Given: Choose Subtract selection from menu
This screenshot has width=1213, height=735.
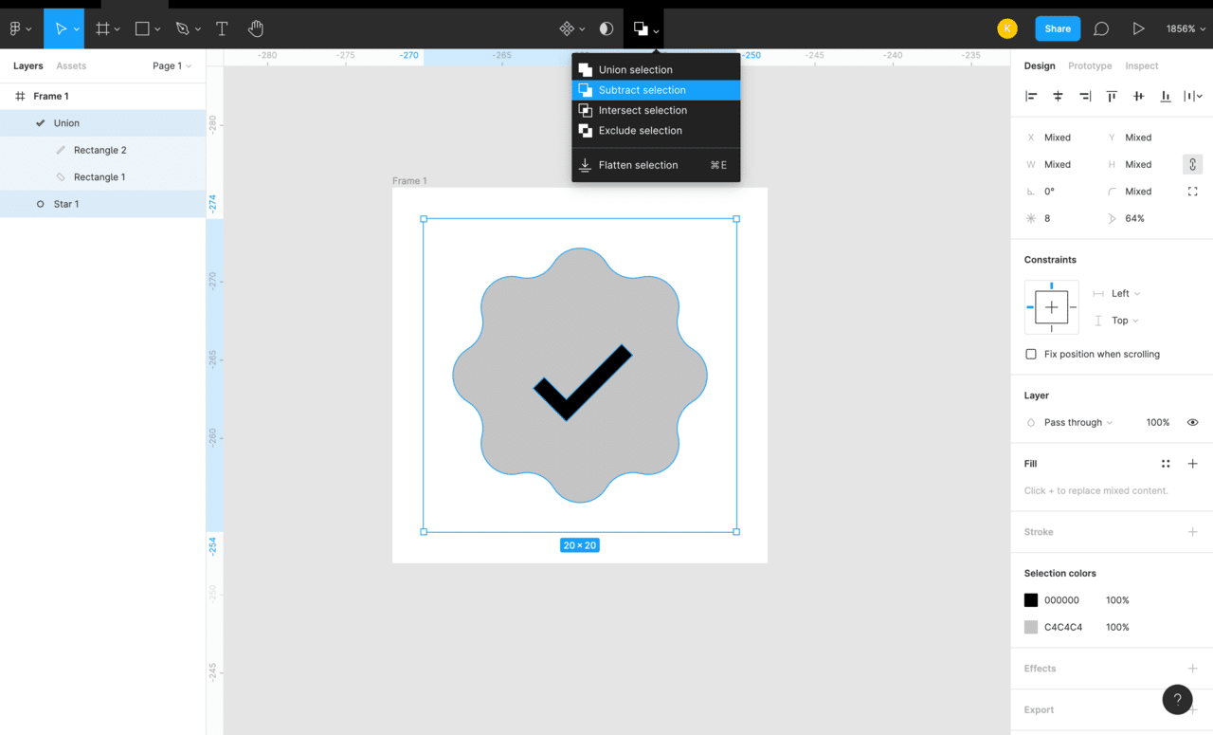Looking at the screenshot, I should tap(642, 90).
